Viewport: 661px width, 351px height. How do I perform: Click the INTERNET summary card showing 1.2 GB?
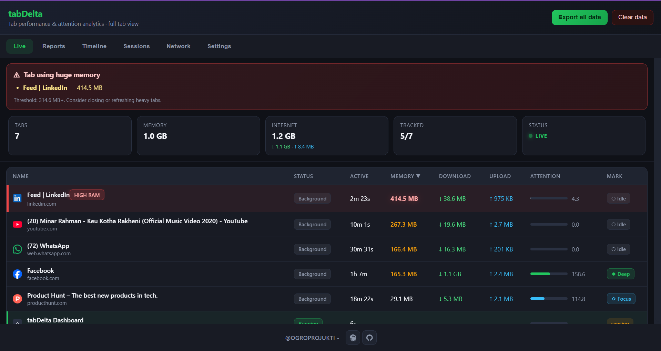coord(327,136)
